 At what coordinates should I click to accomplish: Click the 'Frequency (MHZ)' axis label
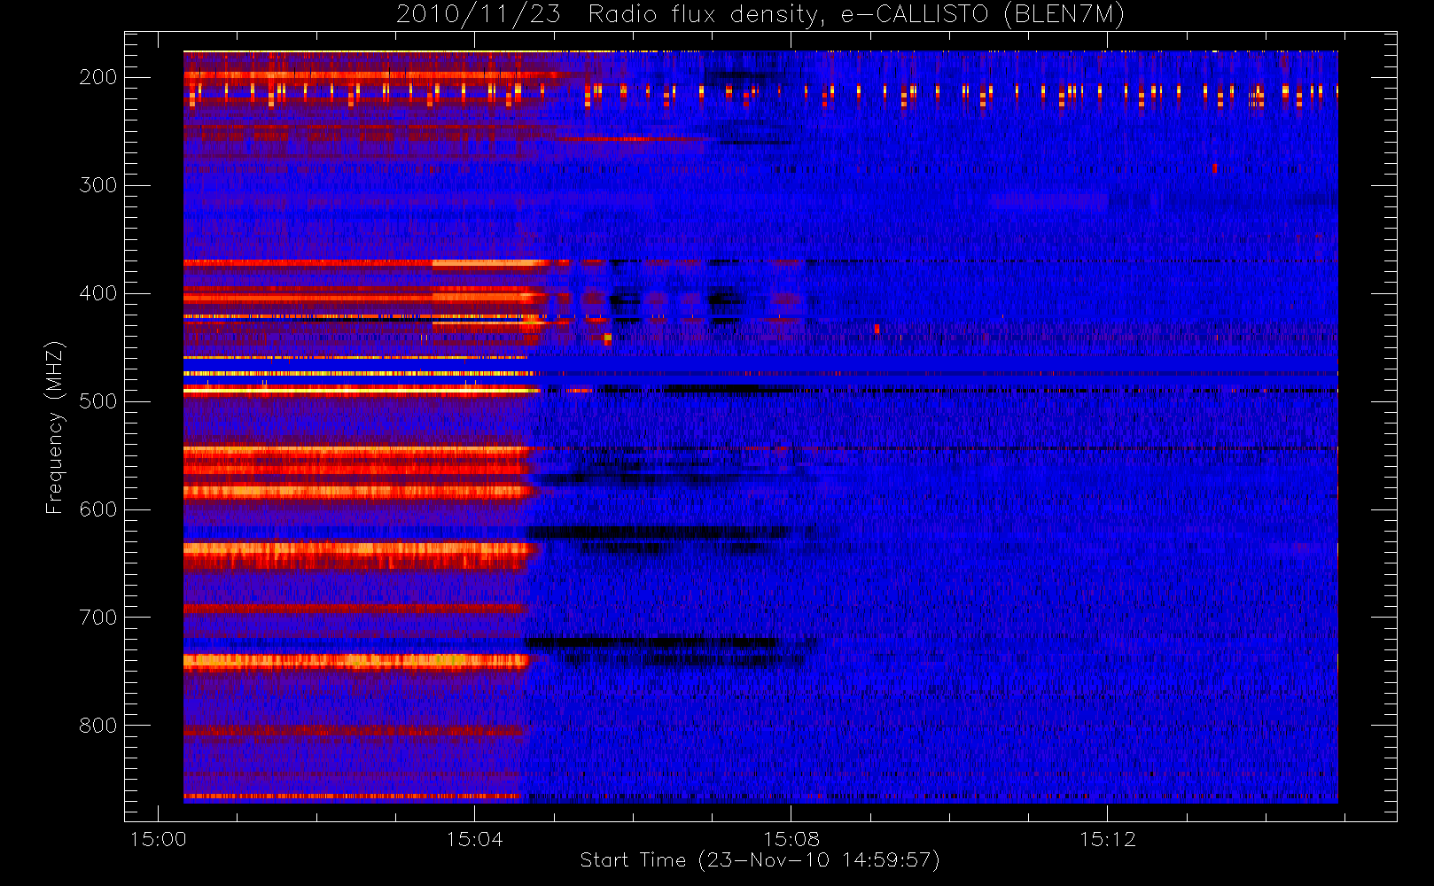(x=55, y=427)
